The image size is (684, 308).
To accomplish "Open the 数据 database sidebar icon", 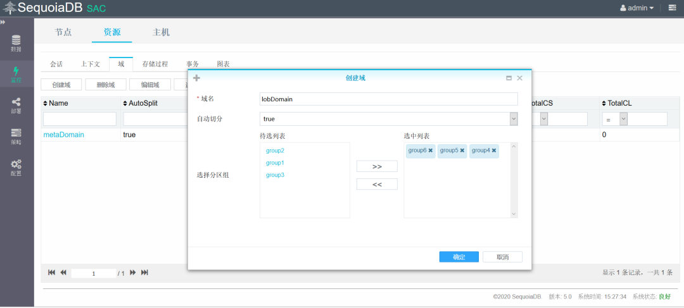I will (x=16, y=44).
